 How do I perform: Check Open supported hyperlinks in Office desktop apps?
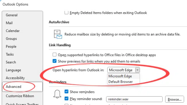(54, 55)
